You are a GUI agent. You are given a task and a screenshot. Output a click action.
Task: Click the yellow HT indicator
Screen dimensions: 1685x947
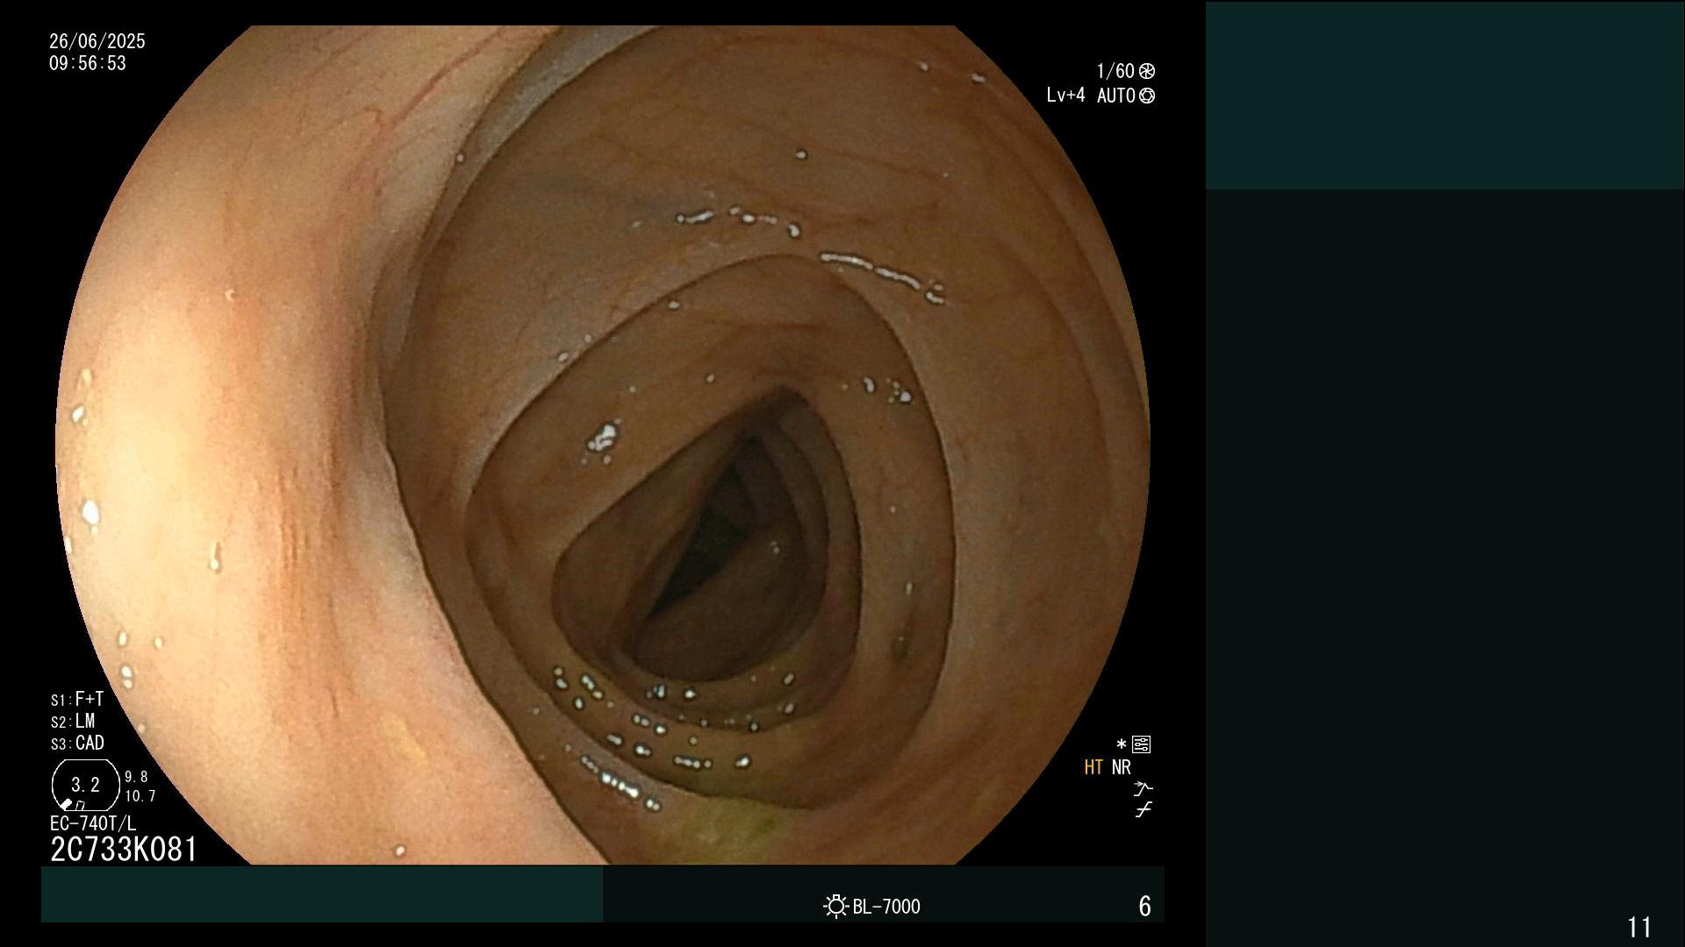pyautogui.click(x=1093, y=767)
